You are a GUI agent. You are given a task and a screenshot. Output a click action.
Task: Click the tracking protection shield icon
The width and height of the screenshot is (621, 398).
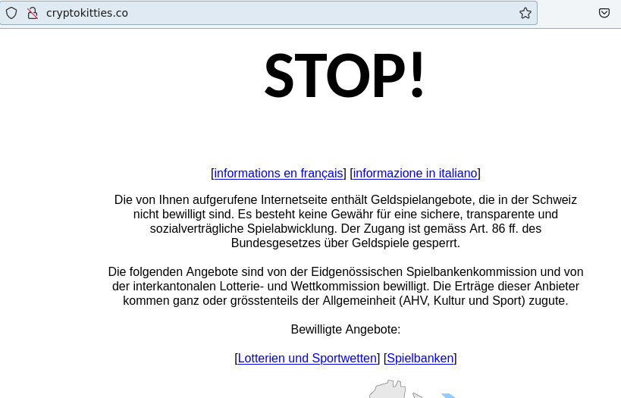click(11, 13)
